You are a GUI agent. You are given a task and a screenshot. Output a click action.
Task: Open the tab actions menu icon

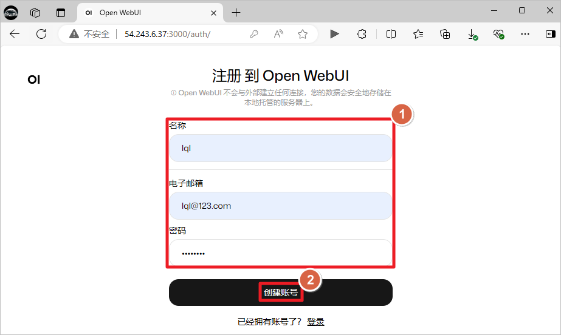61,13
